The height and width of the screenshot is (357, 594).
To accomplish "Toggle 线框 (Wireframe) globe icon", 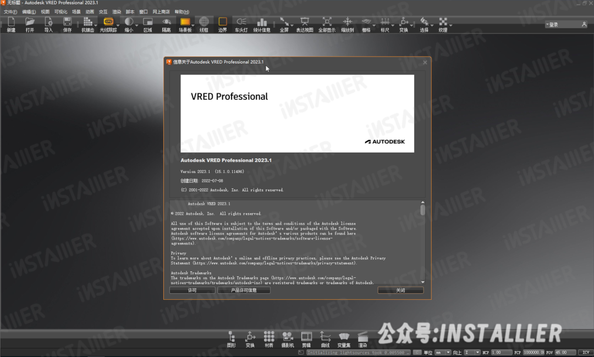I will [204, 25].
